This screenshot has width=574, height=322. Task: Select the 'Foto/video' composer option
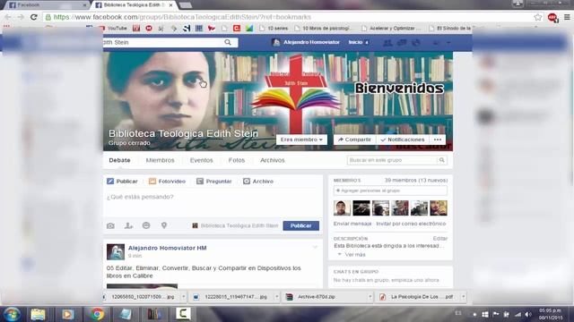pyautogui.click(x=167, y=182)
